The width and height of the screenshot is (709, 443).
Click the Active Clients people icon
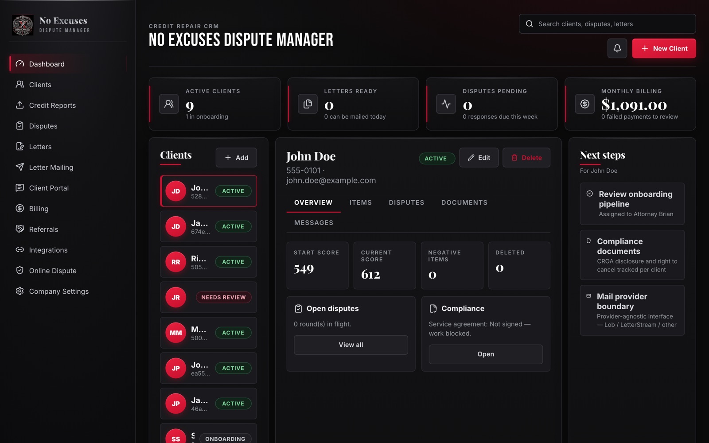click(x=169, y=104)
